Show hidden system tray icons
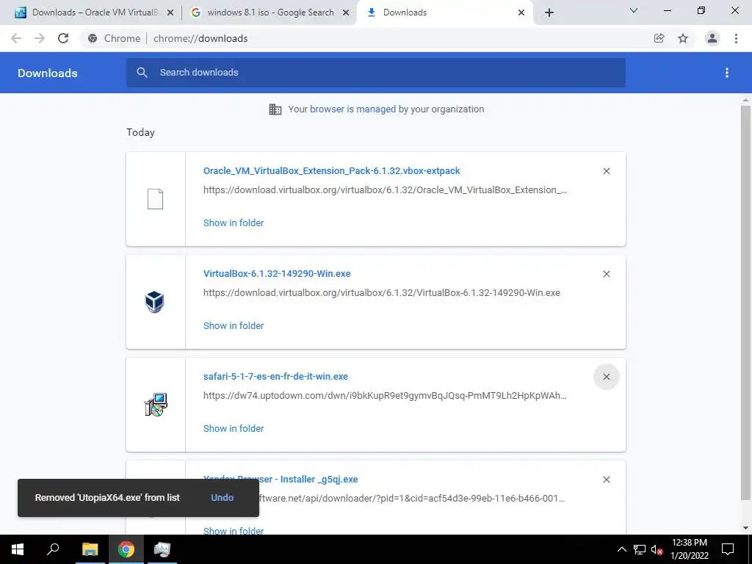752x564 pixels. [621, 549]
